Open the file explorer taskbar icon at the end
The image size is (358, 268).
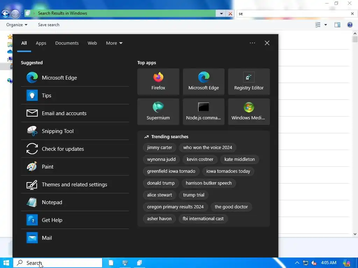(139, 263)
